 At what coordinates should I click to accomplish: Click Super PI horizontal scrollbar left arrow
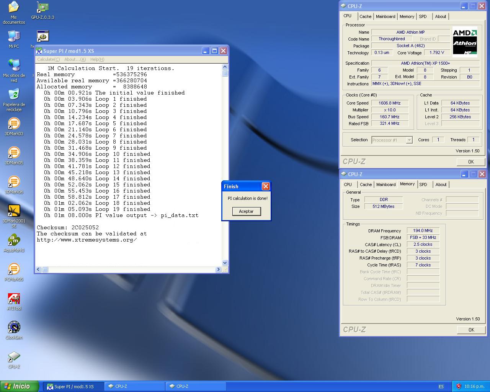38,269
